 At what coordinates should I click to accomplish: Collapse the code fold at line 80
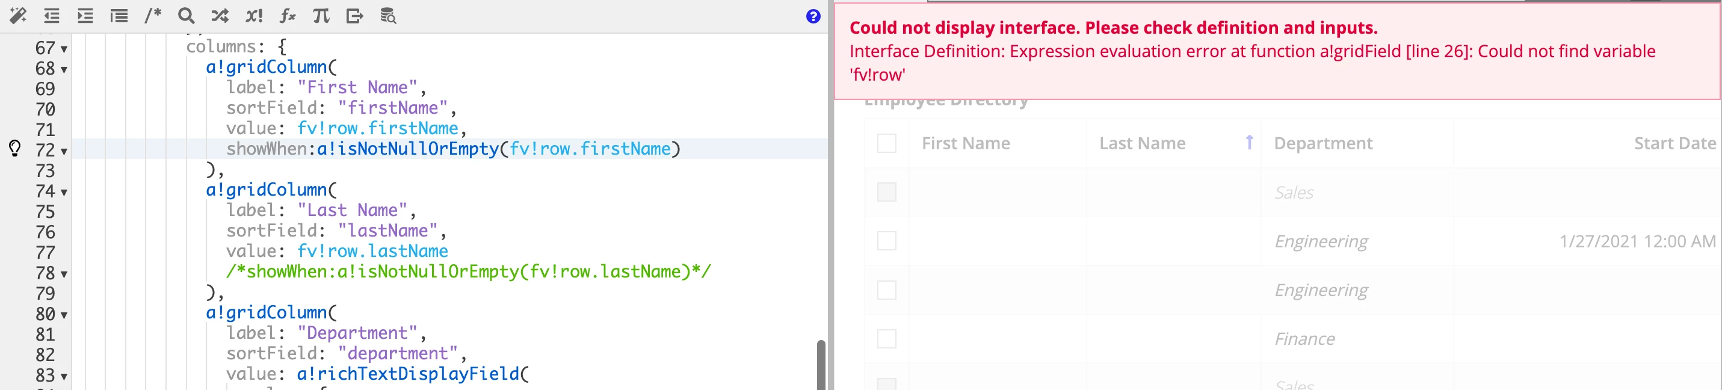64,315
